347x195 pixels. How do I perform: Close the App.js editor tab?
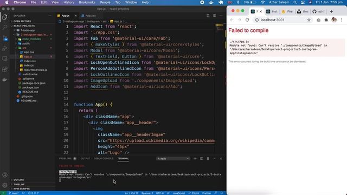(x=76, y=16)
